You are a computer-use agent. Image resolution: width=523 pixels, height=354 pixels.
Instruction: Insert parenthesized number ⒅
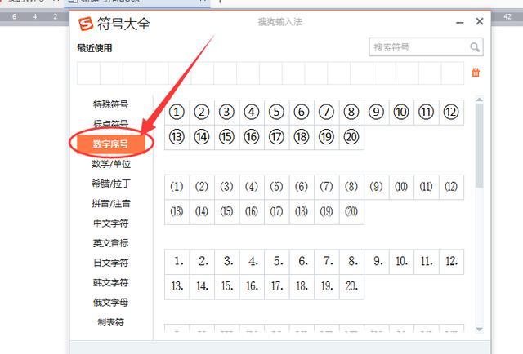click(x=302, y=211)
